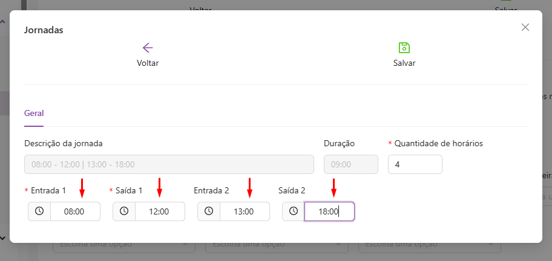The image size is (552, 261).
Task: Close the Jornadas dialog with the X
Action: [525, 27]
